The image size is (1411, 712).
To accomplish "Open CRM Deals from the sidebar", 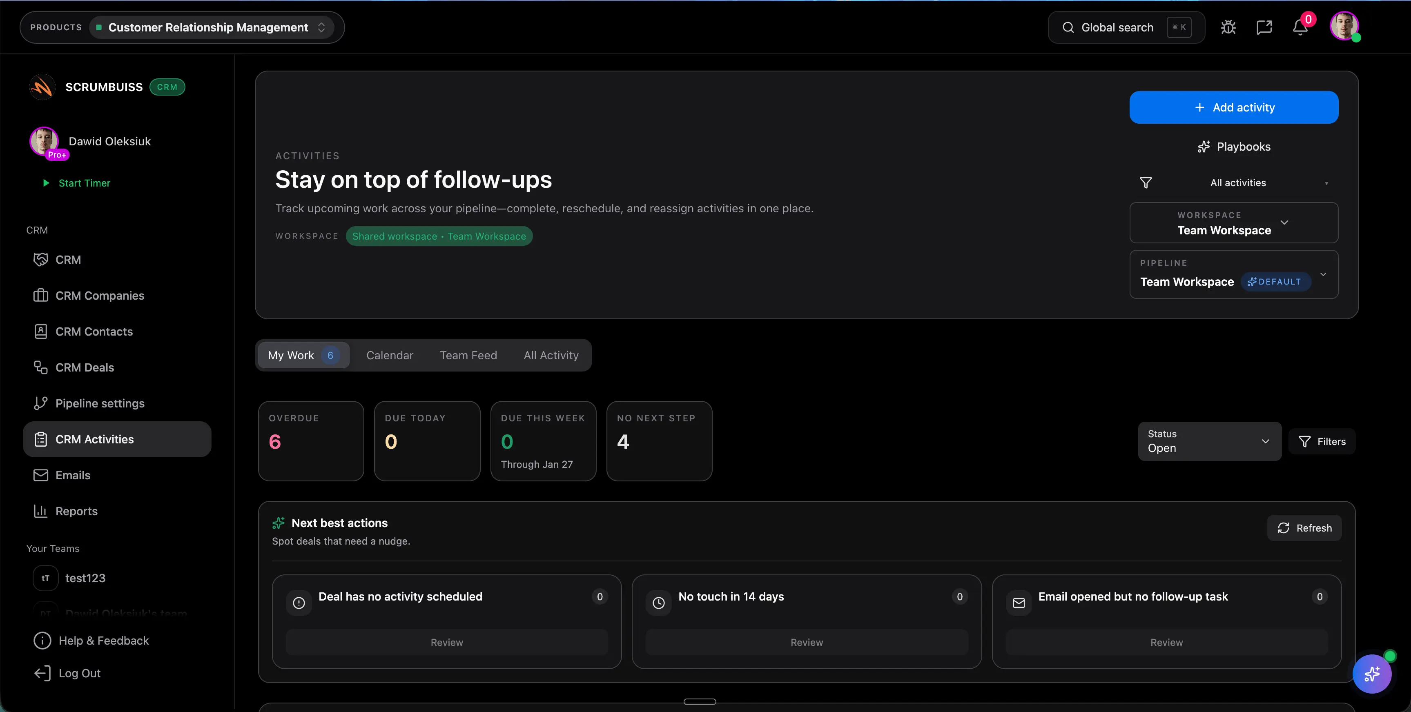I will pos(85,367).
